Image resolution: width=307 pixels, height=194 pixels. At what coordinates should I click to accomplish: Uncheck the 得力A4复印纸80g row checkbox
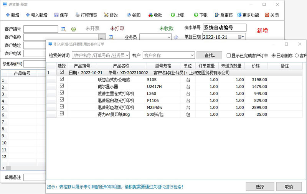62,113
